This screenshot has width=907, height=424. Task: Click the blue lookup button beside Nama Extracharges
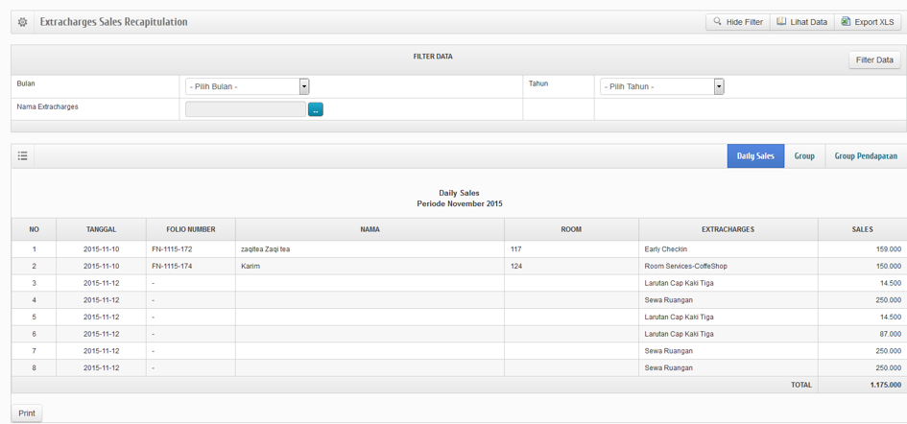316,109
